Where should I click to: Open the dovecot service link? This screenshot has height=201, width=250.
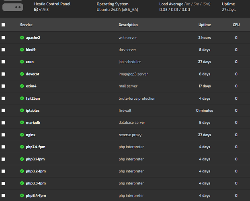point(33,74)
